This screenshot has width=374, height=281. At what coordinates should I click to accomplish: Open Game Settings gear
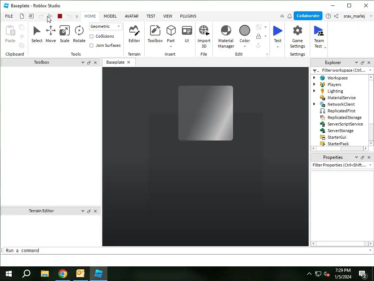click(x=297, y=31)
